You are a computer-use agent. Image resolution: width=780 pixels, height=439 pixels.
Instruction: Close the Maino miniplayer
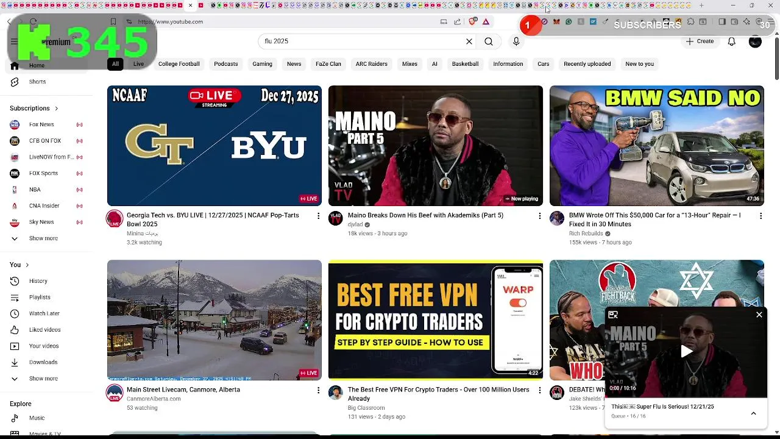pos(759,315)
